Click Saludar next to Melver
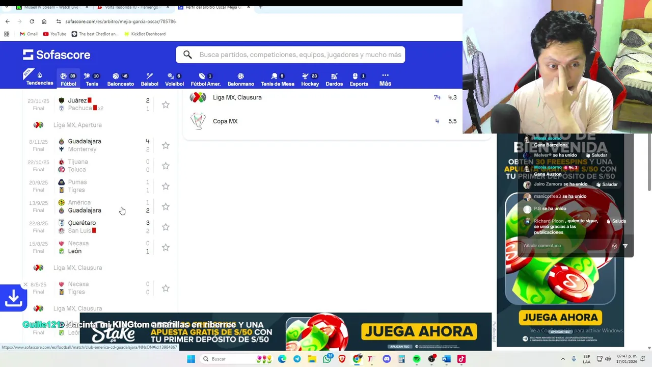The height and width of the screenshot is (367, 652). 596,155
